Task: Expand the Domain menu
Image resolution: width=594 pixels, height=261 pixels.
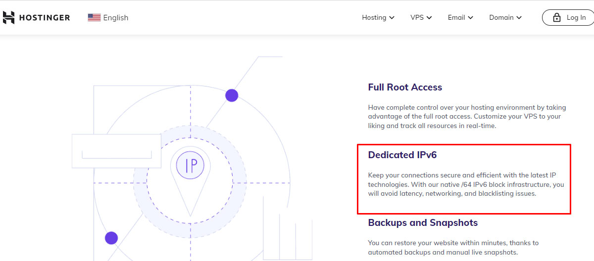Action: (x=505, y=17)
